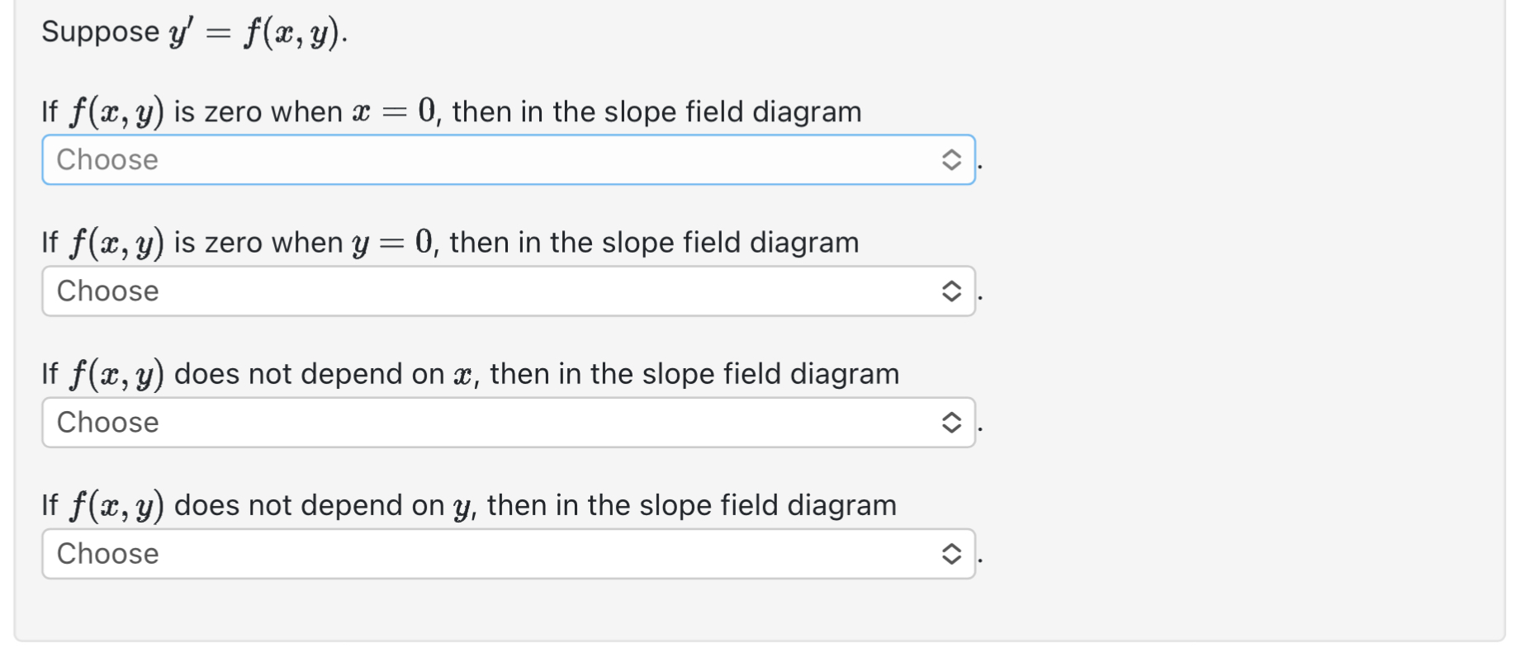1516x667 pixels.
Task: Click the question text about x = 0
Action: coord(451,111)
